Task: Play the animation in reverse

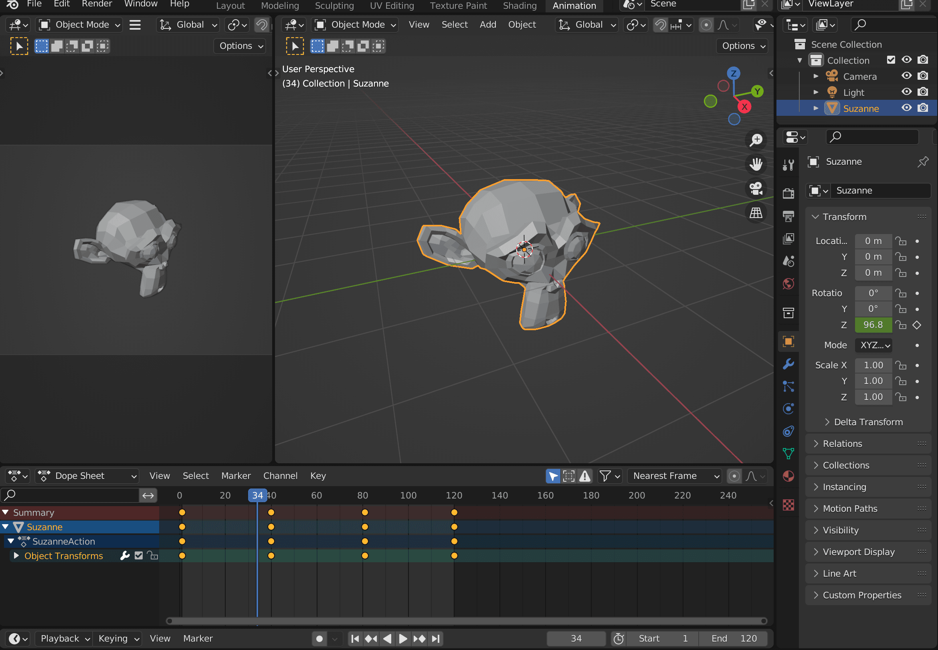Action: (387, 639)
